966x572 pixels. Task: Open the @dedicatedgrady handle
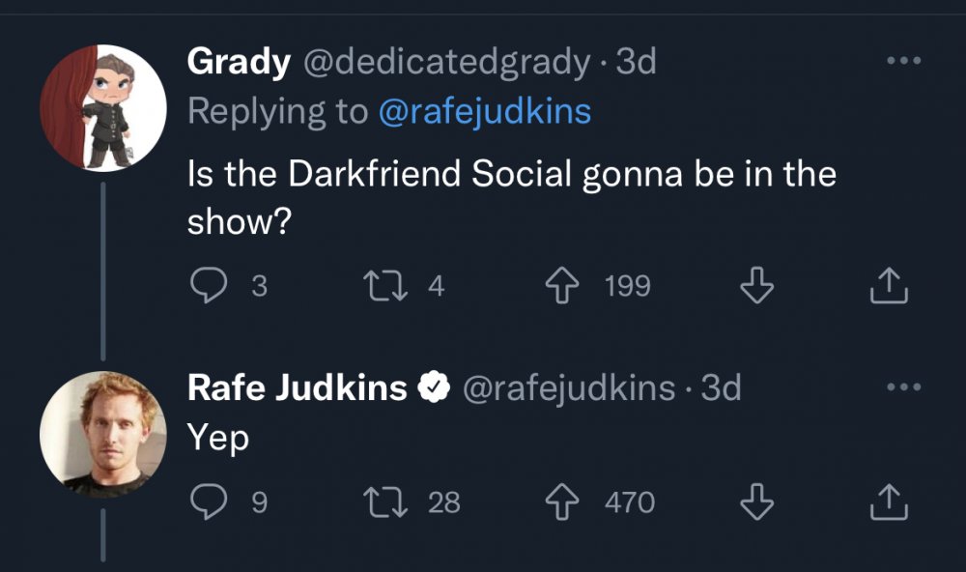point(446,62)
